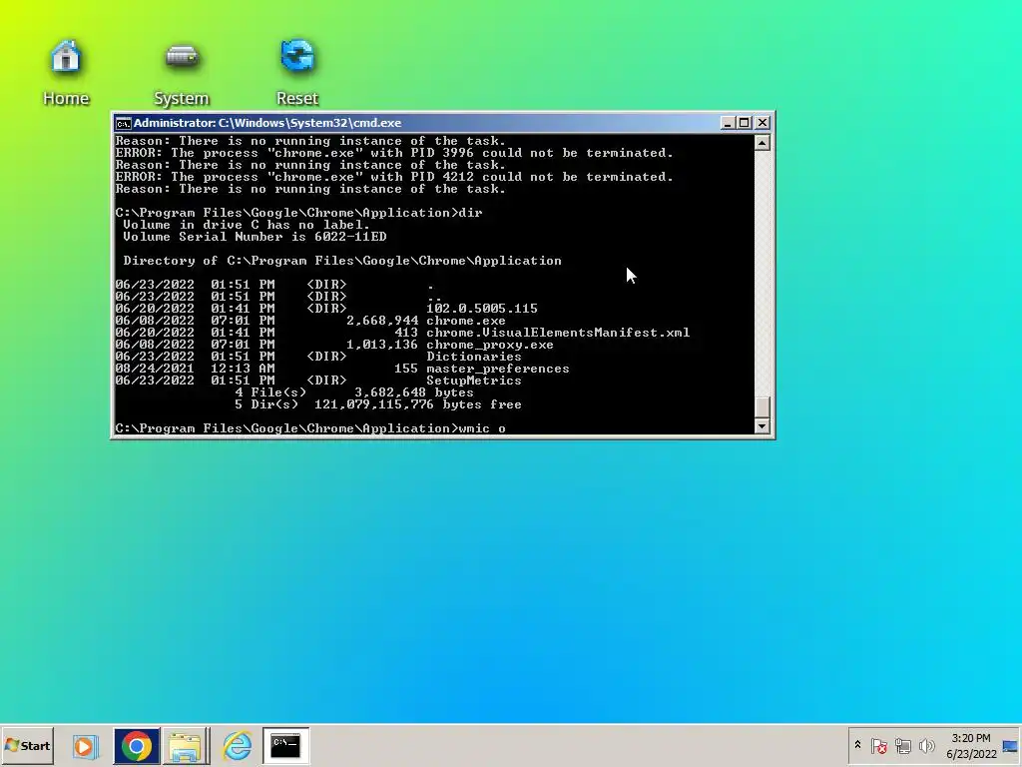
Task: Show hidden system tray icons
Action: [857, 745]
